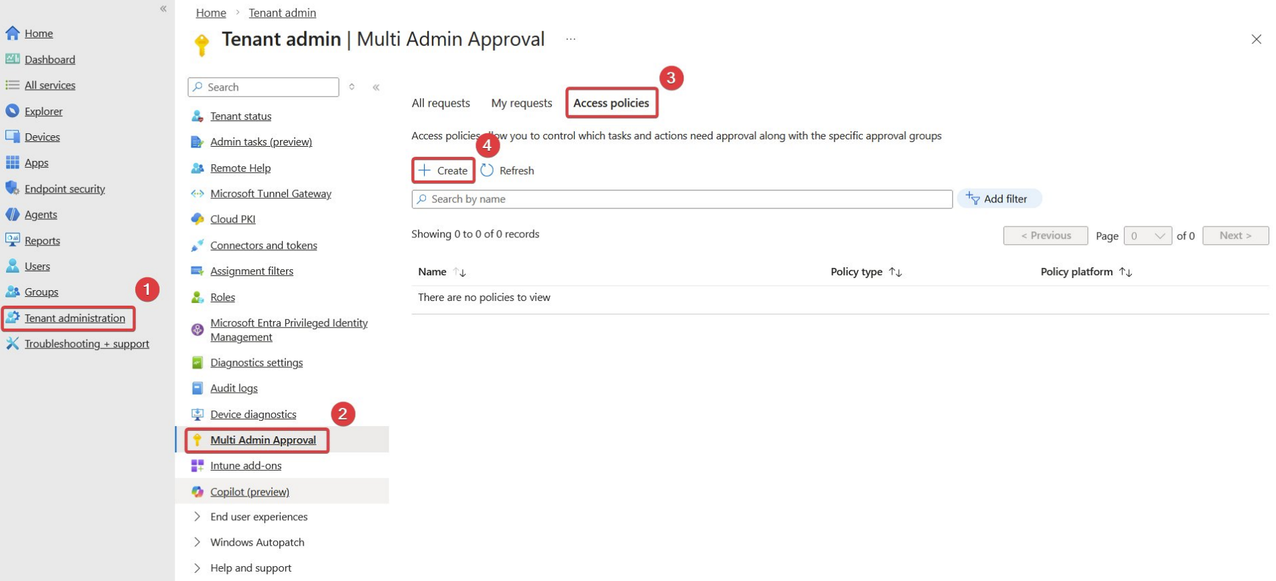Focus the Tenant admin menu Search box
Screen dimensions: 1276x581
click(263, 87)
